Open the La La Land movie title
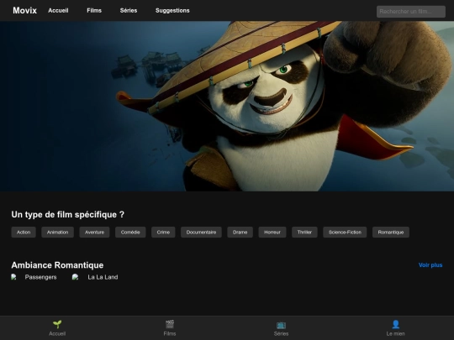The height and width of the screenshot is (340, 454). [x=103, y=277]
